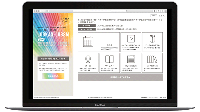Select the largest font size A
The height and width of the screenshot is (112, 200).
(164, 16)
